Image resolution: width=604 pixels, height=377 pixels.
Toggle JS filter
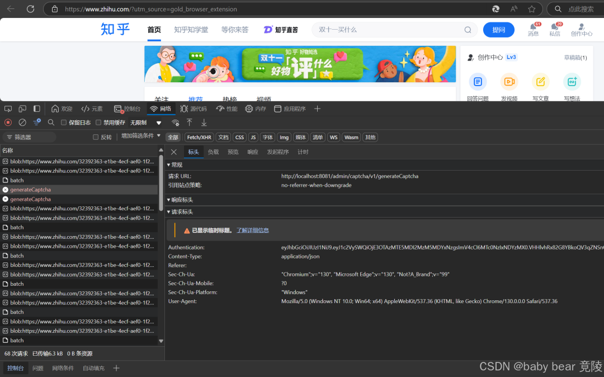pos(253,138)
